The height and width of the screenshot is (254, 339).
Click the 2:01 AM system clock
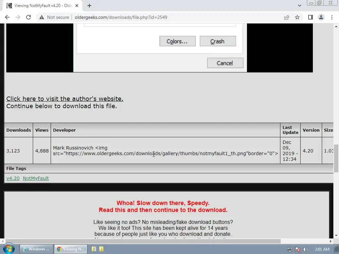click(322, 249)
